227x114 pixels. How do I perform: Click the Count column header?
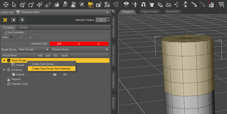pyautogui.click(x=64, y=55)
